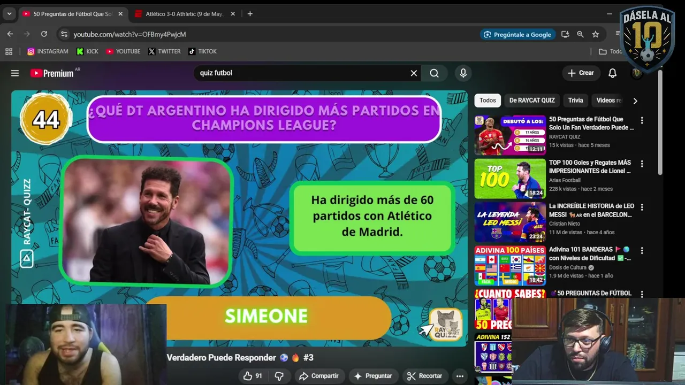Click the page vertical scrollbar
The image size is (685, 385).
pyautogui.click(x=660, y=123)
